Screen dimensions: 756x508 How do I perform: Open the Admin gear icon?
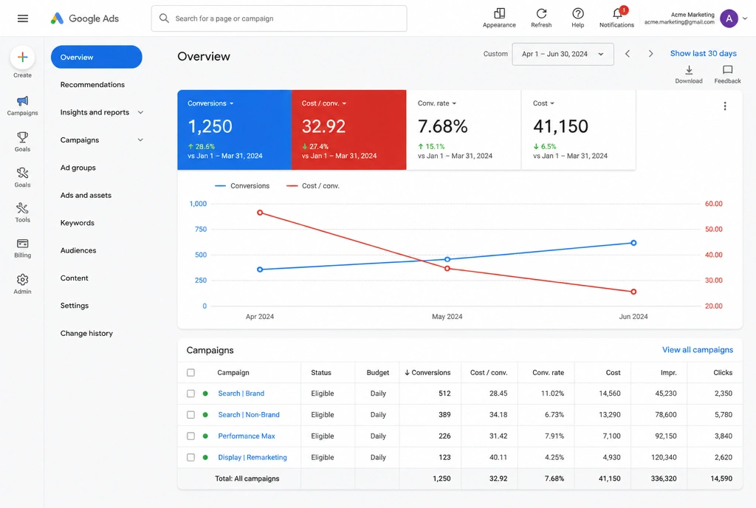point(22,280)
